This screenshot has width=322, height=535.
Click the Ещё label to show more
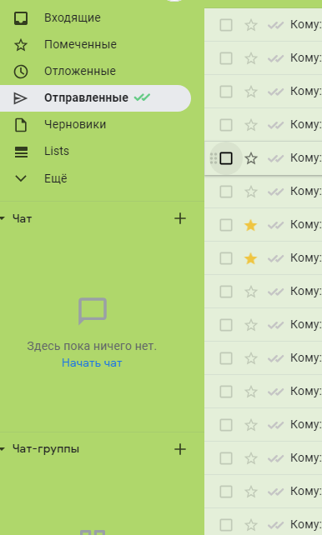[x=56, y=178]
